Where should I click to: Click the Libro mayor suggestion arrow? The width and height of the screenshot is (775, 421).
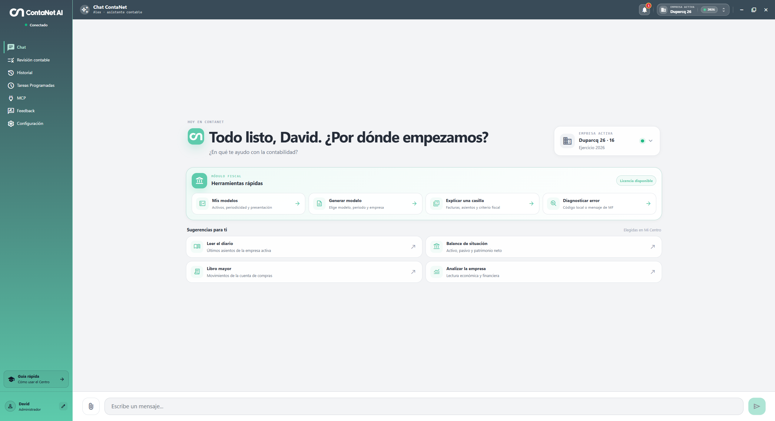413,272
